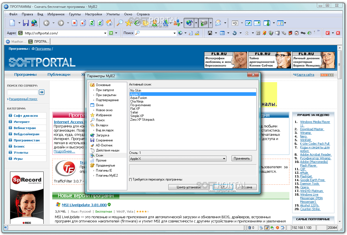Expand the toolbar overflow chevron »
Viewport: 347px width, 235px height.
pyautogui.click(x=318, y=31)
